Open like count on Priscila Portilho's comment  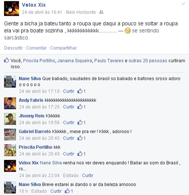[82, 154]
